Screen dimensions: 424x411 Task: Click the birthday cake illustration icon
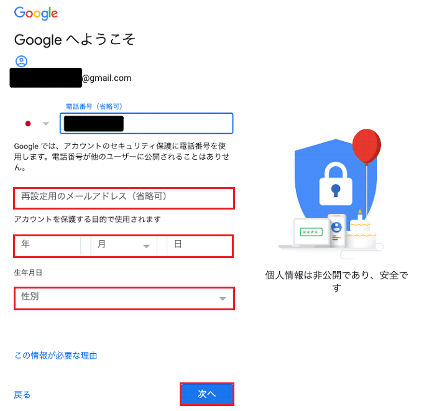tap(362, 230)
